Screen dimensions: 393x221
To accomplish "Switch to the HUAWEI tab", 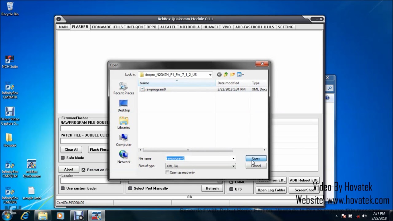I will 211,27.
